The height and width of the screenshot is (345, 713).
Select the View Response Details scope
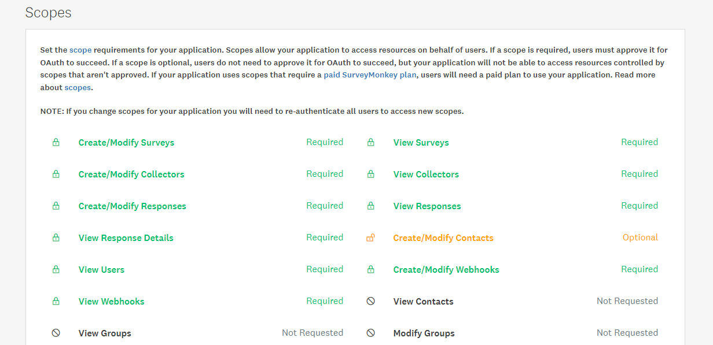[126, 238]
